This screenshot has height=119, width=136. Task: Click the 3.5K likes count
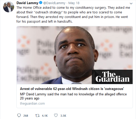[x=63, y=116]
